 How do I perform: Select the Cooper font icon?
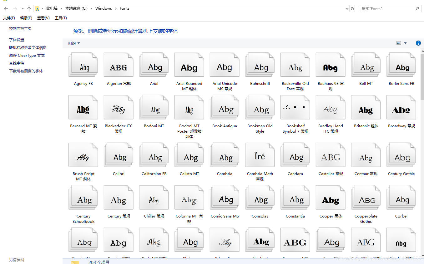(x=331, y=198)
